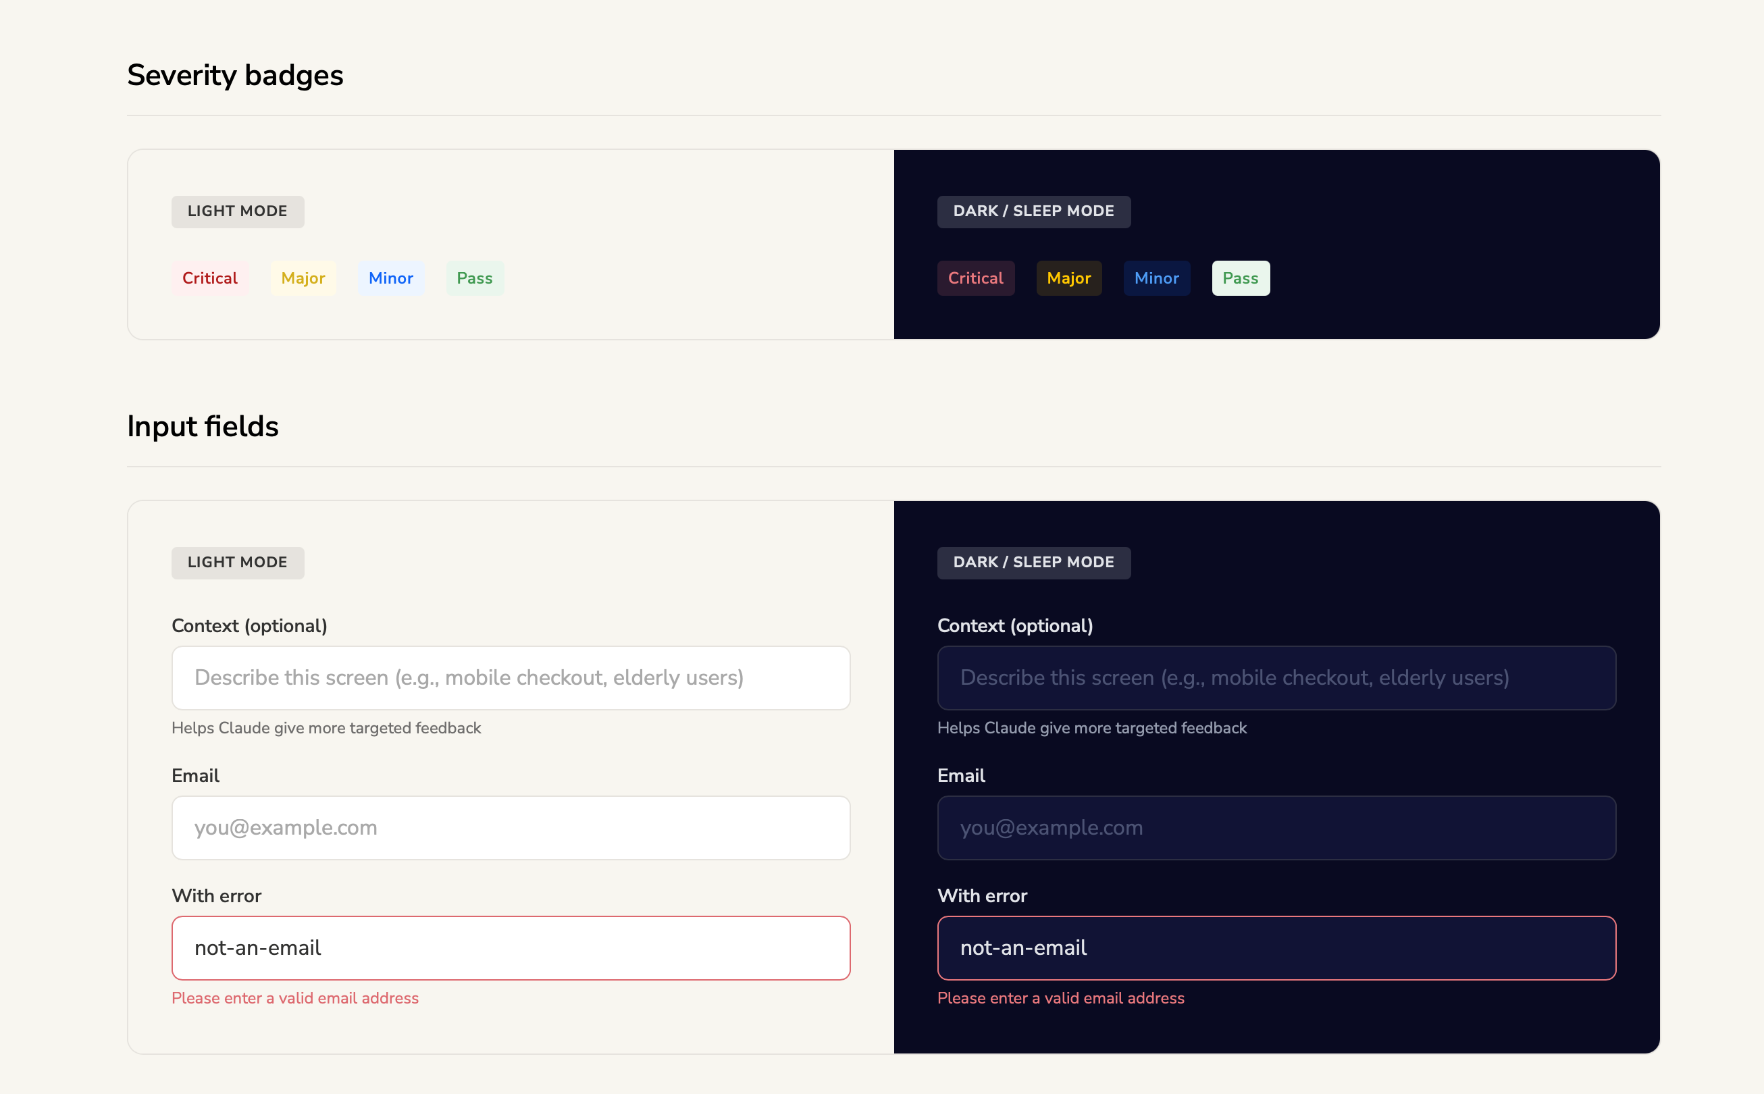This screenshot has height=1094, width=1764.
Task: Focus the dark mode Context input field
Action: click(x=1276, y=677)
